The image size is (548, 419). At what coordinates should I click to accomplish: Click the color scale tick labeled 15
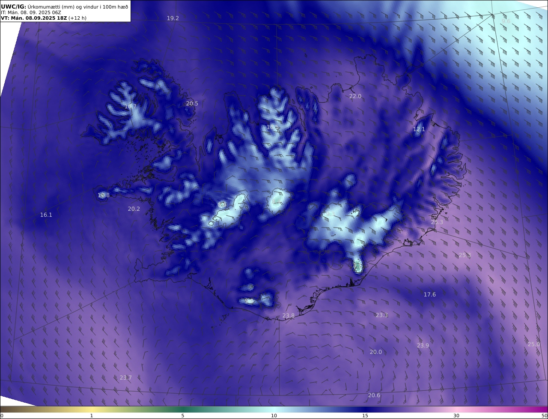click(x=365, y=416)
